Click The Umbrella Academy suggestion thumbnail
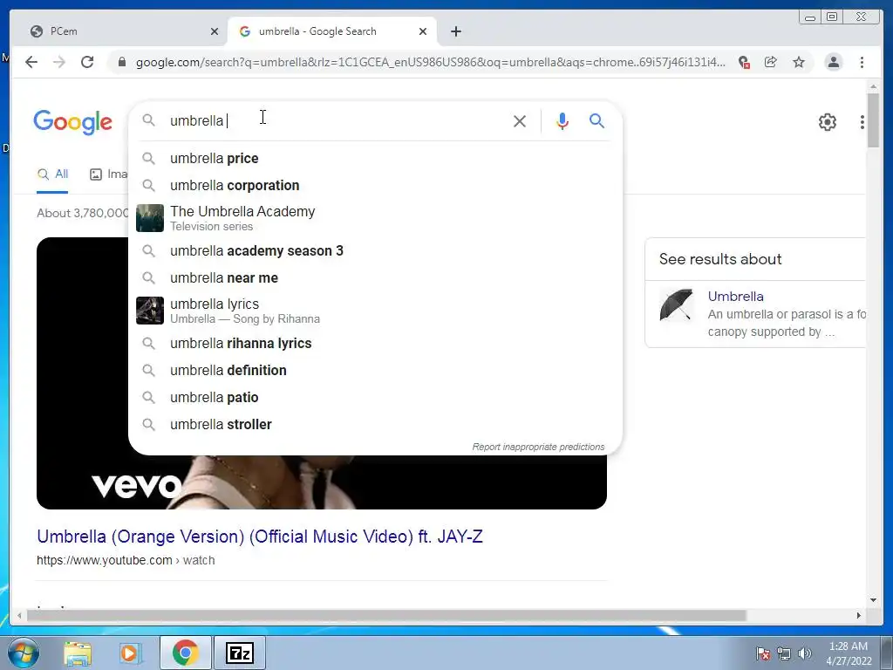The width and height of the screenshot is (893, 670). point(150,218)
